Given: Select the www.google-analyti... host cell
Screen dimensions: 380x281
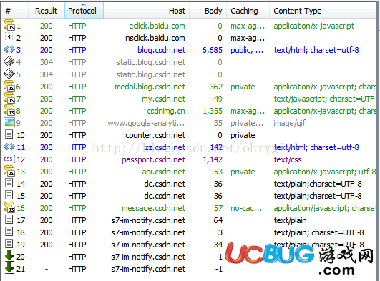Looking at the screenshot, I should [x=146, y=123].
